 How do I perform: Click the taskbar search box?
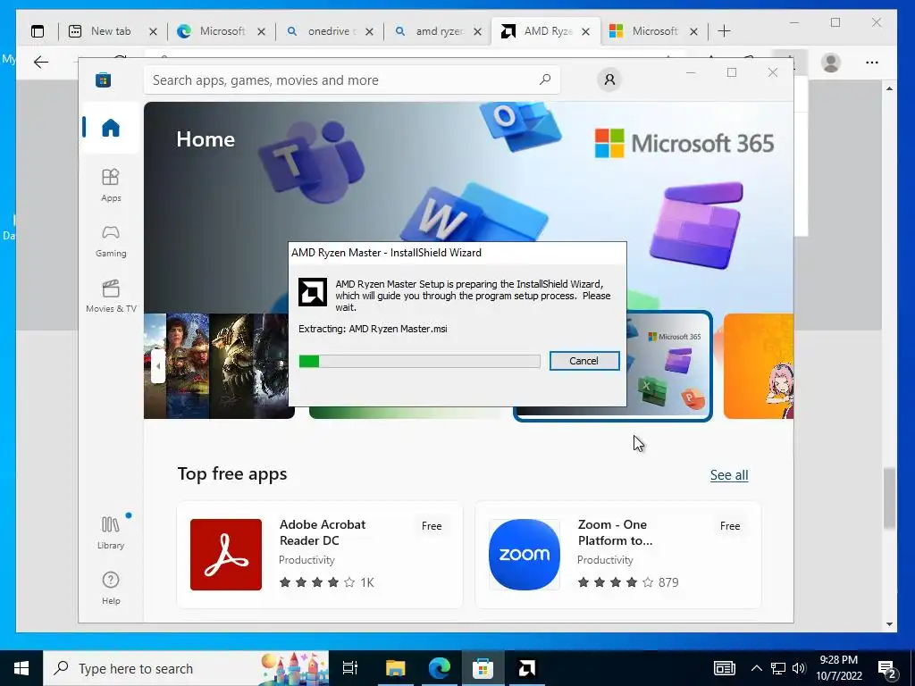(186, 668)
